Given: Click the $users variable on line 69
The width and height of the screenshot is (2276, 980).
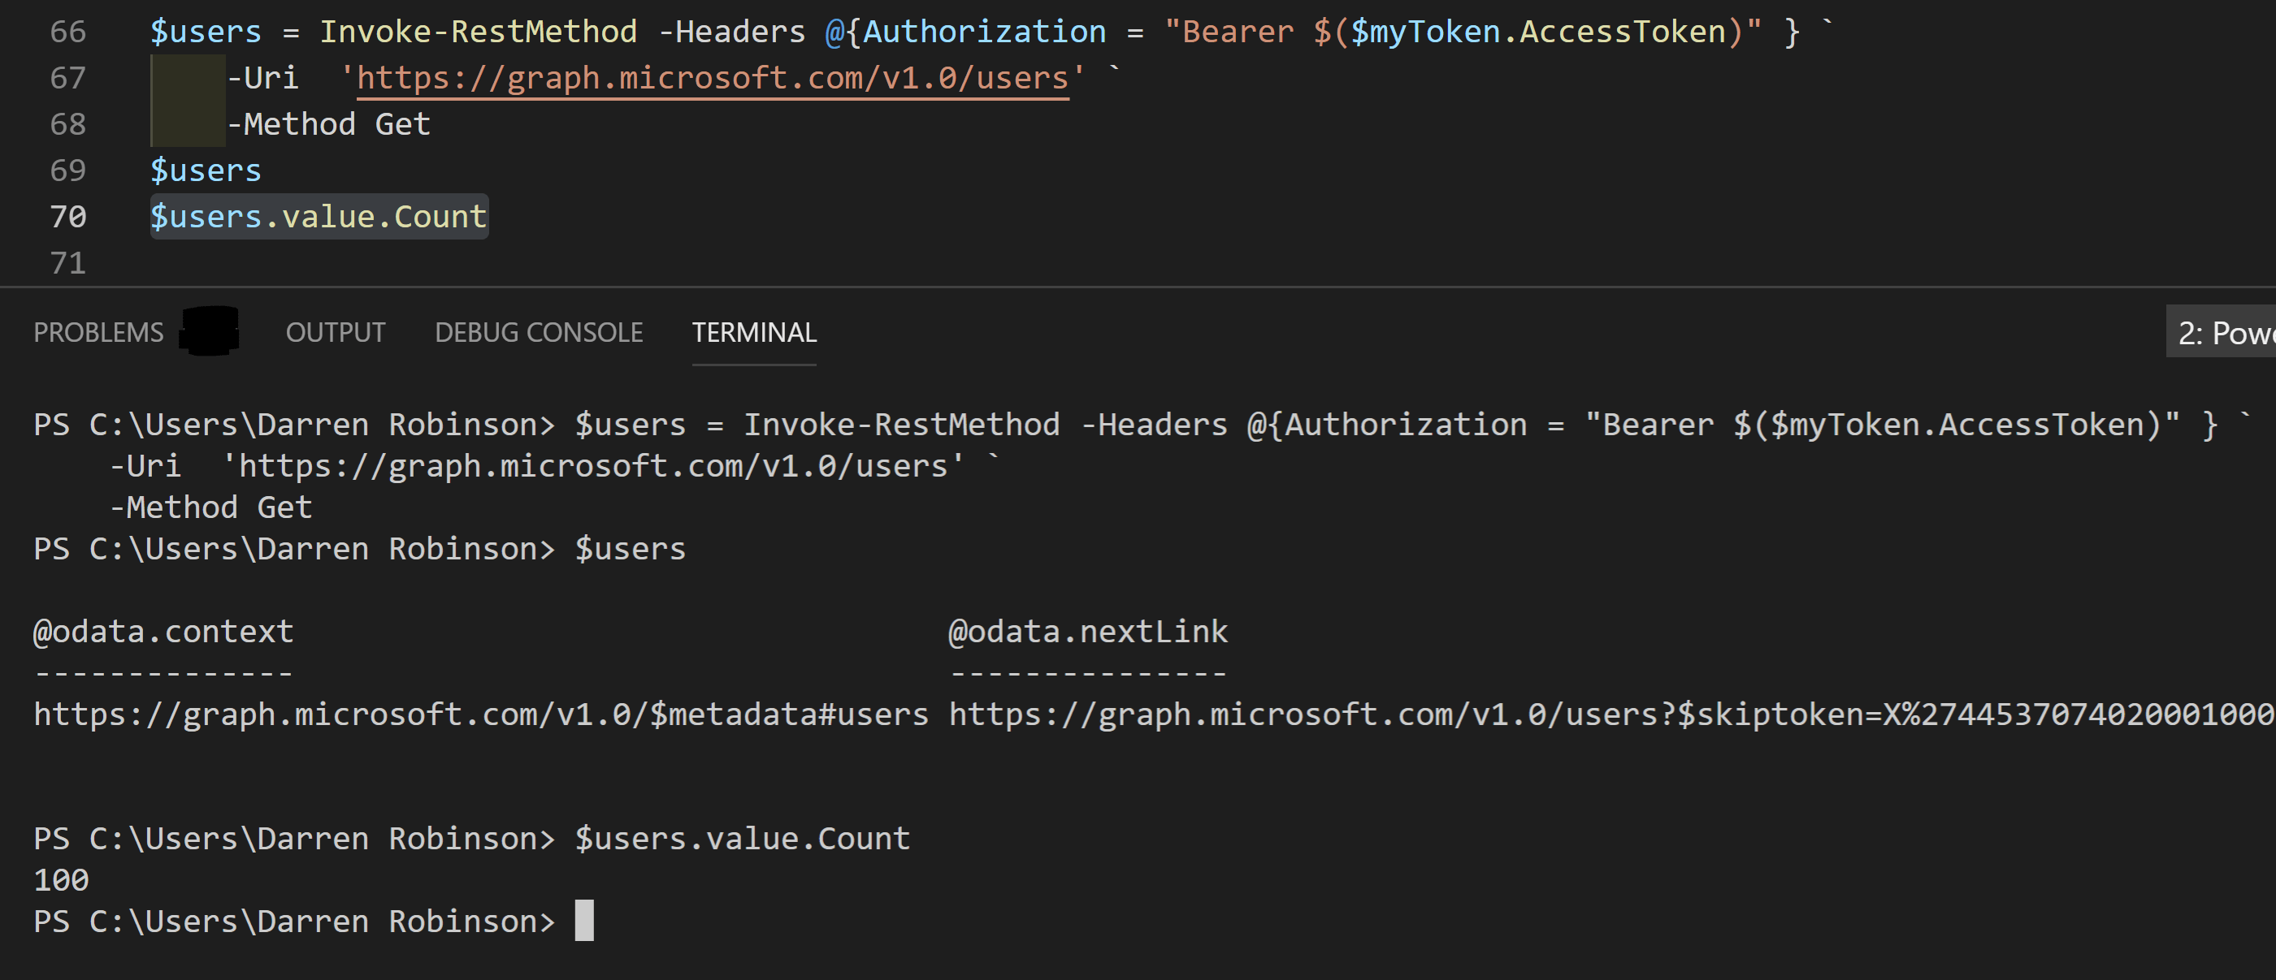Looking at the screenshot, I should pos(205,171).
